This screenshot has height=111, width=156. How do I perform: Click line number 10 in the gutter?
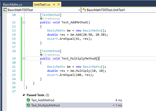(x=14, y=15)
